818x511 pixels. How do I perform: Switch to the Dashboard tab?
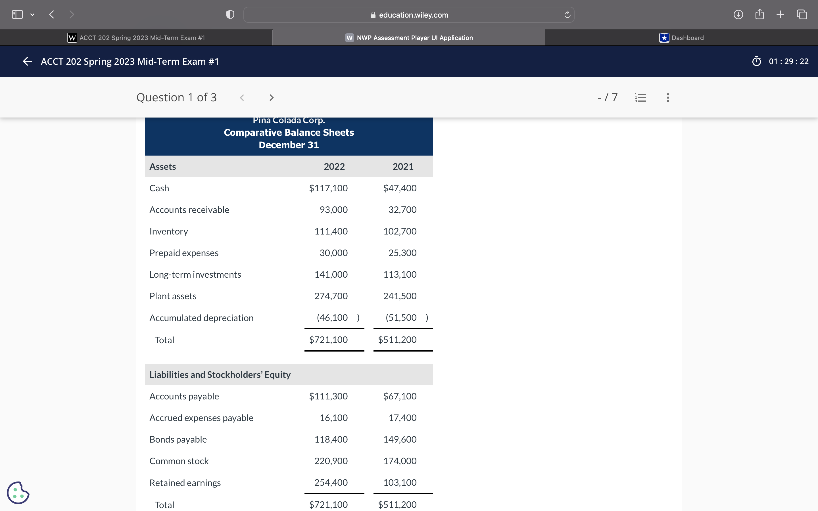(681, 38)
